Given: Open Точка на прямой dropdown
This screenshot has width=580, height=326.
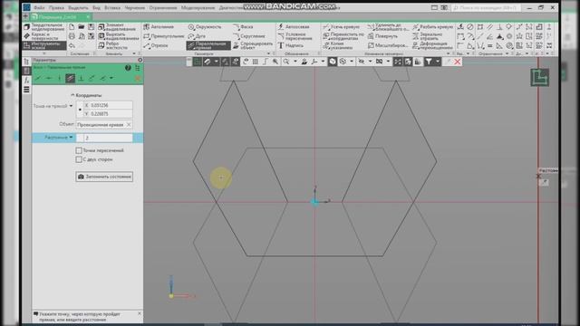Looking at the screenshot, I should pyautogui.click(x=71, y=106).
